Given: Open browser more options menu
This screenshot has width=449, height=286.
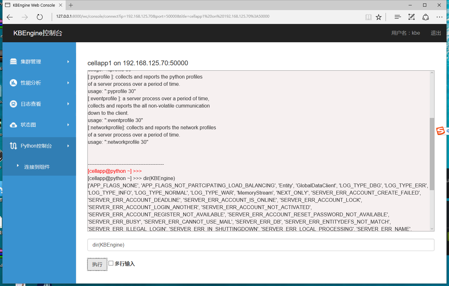Looking at the screenshot, I should coord(440,17).
